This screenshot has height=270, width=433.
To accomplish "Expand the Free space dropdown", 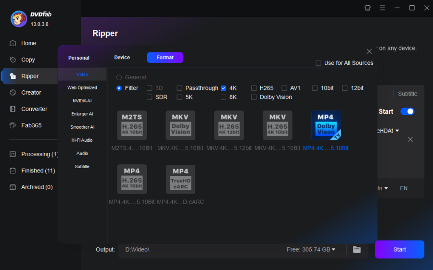I will (x=333, y=250).
